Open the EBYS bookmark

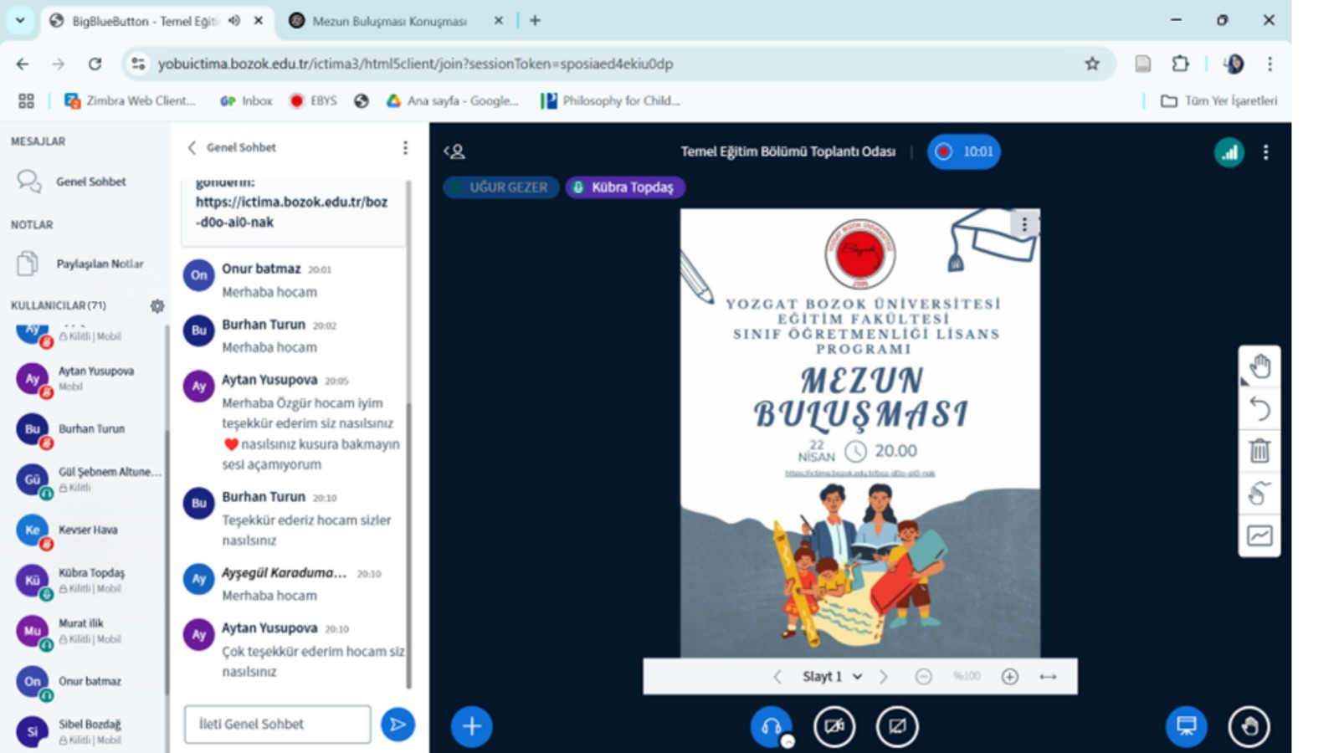tap(313, 100)
